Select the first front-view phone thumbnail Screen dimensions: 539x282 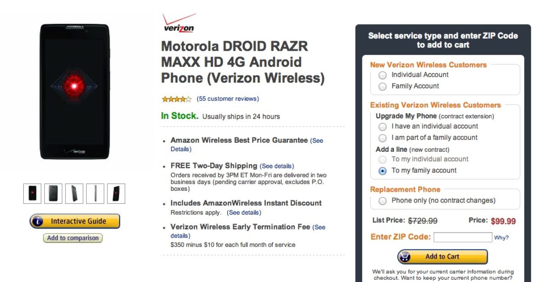32,194
